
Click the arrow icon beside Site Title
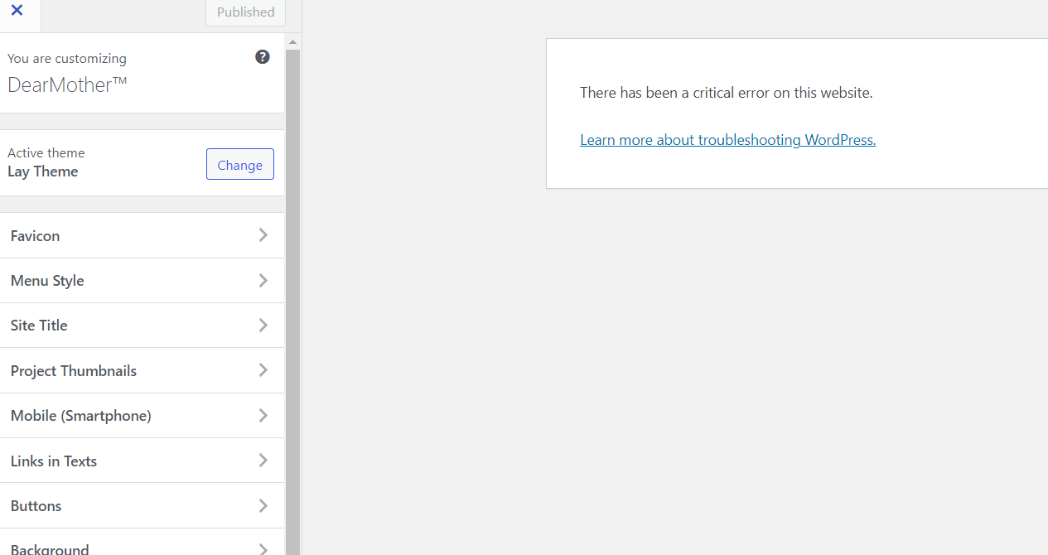coord(263,326)
